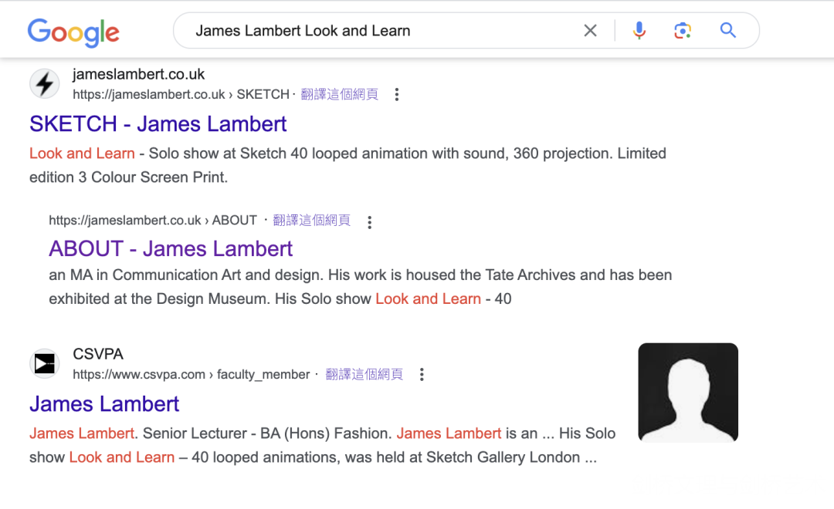Open more options for ABOUT result
The width and height of the screenshot is (834, 509).
(x=370, y=222)
